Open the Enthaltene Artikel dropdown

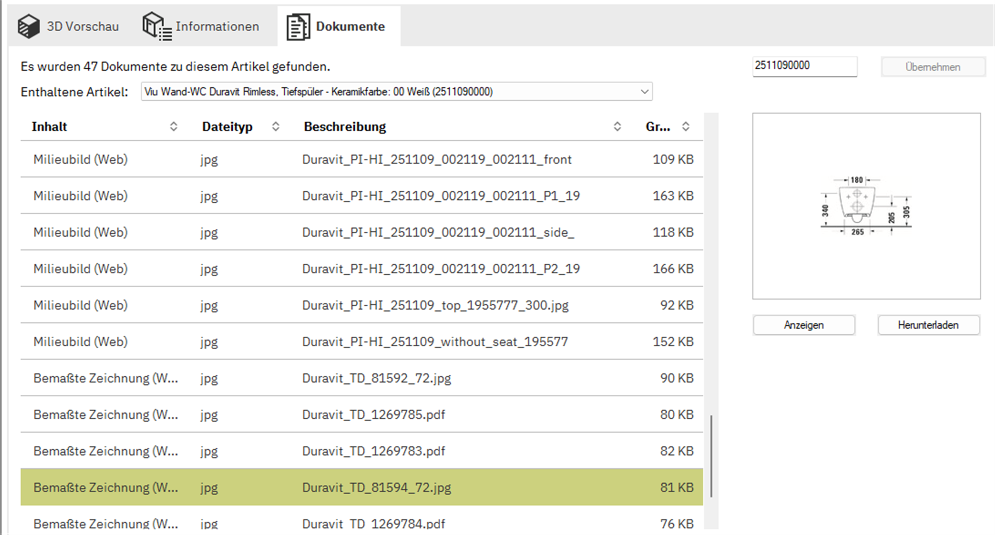397,91
